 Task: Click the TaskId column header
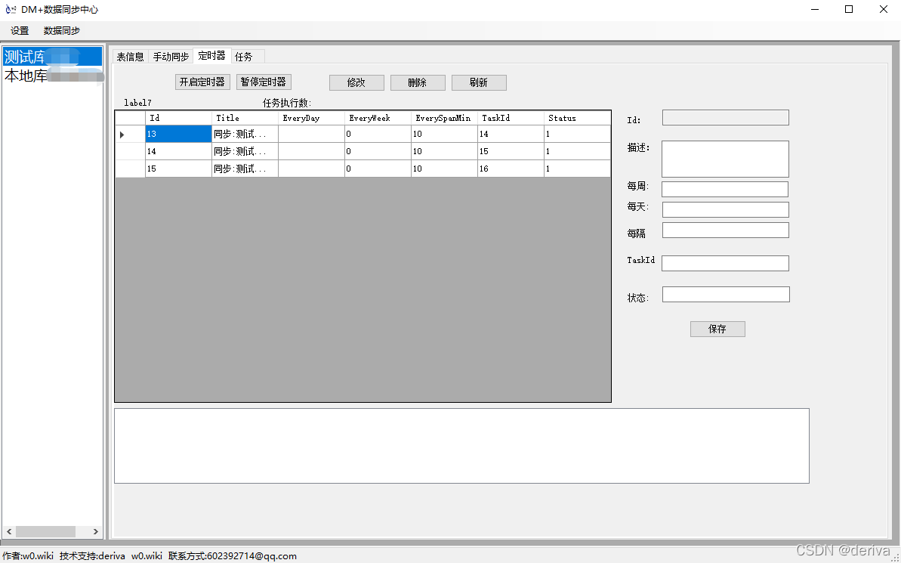511,118
